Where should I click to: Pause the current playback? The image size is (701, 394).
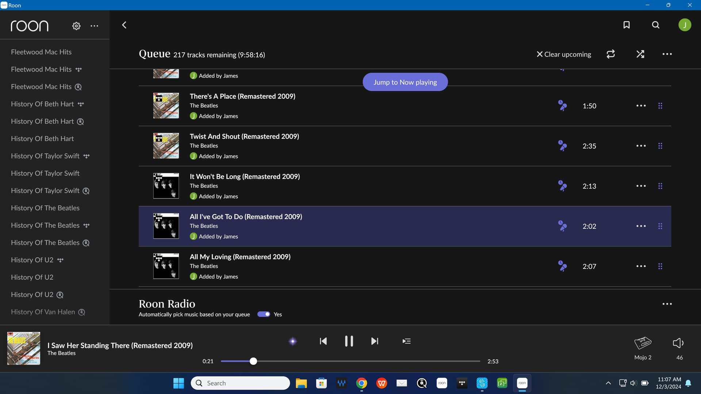349,341
